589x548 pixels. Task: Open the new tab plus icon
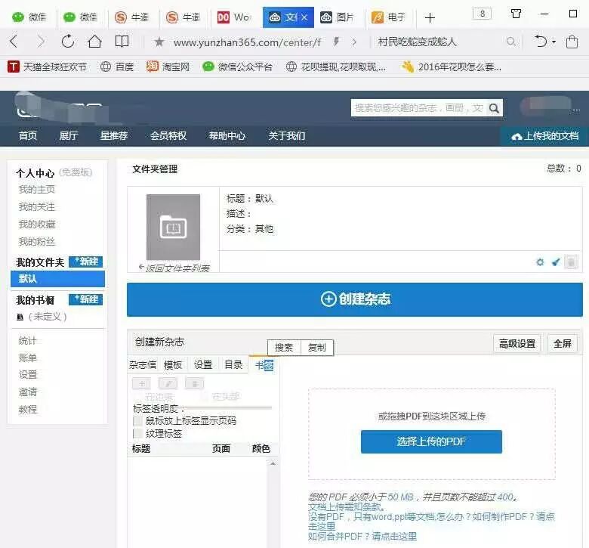pos(430,17)
